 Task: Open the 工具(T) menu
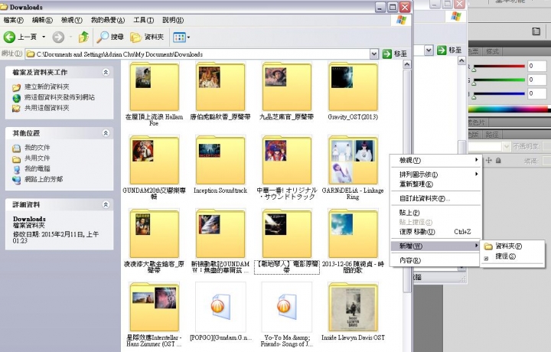(x=143, y=20)
